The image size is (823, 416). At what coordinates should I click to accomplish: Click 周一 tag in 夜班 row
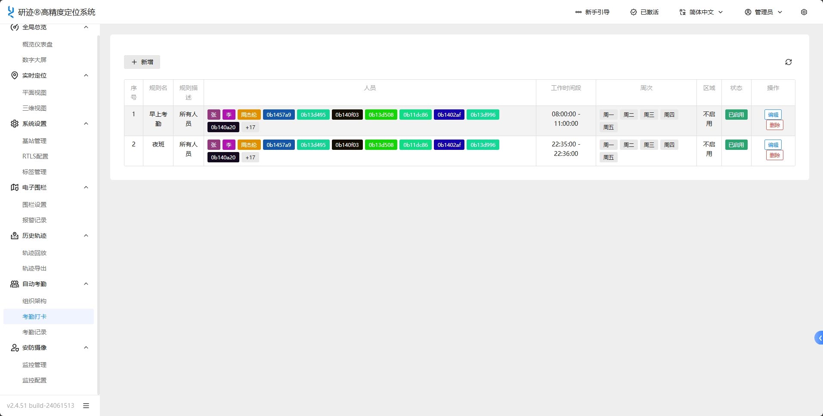(x=608, y=145)
